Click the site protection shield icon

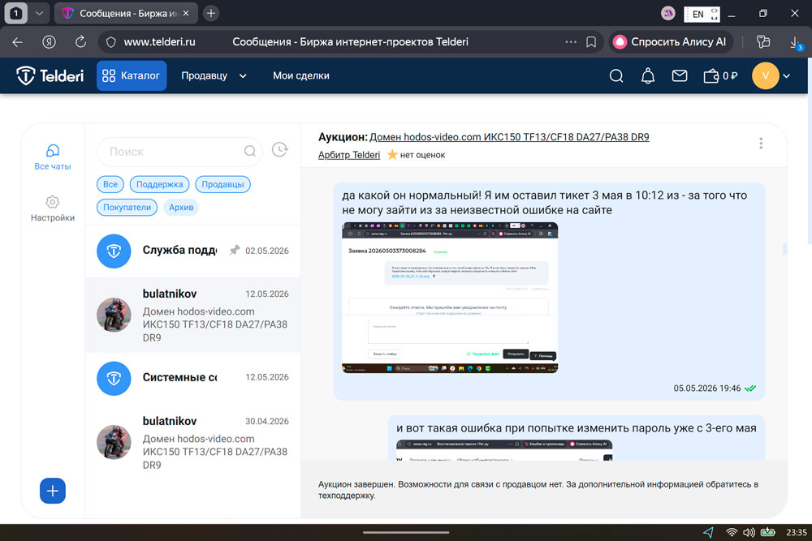(x=110, y=42)
